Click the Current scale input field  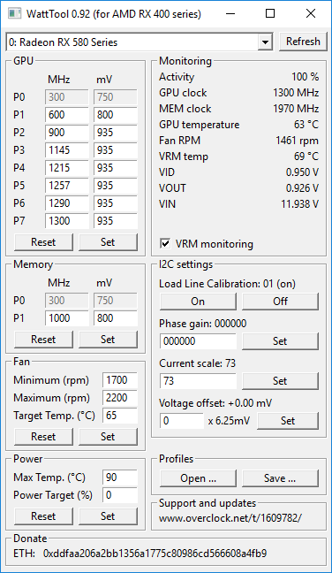tap(198, 381)
